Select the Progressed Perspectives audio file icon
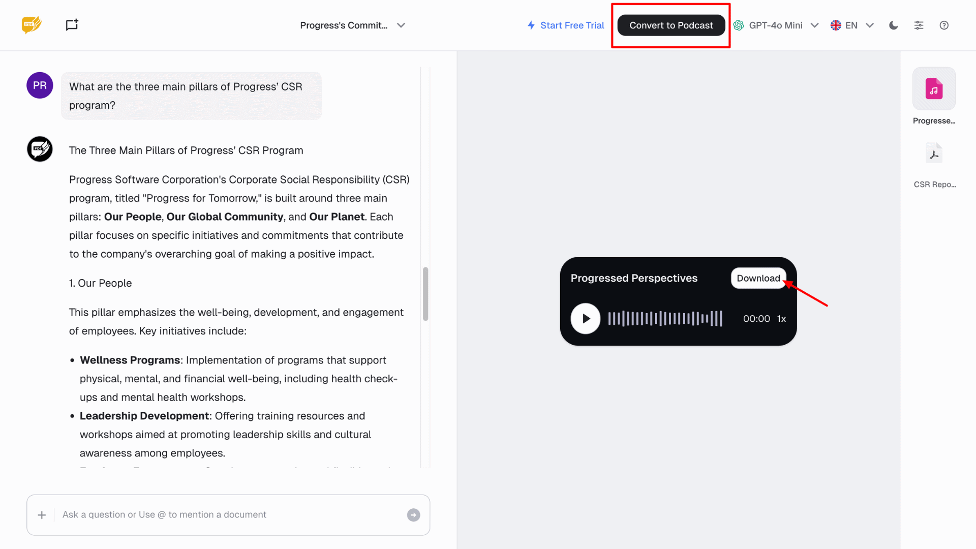Screen dimensions: 976x549 934,89
